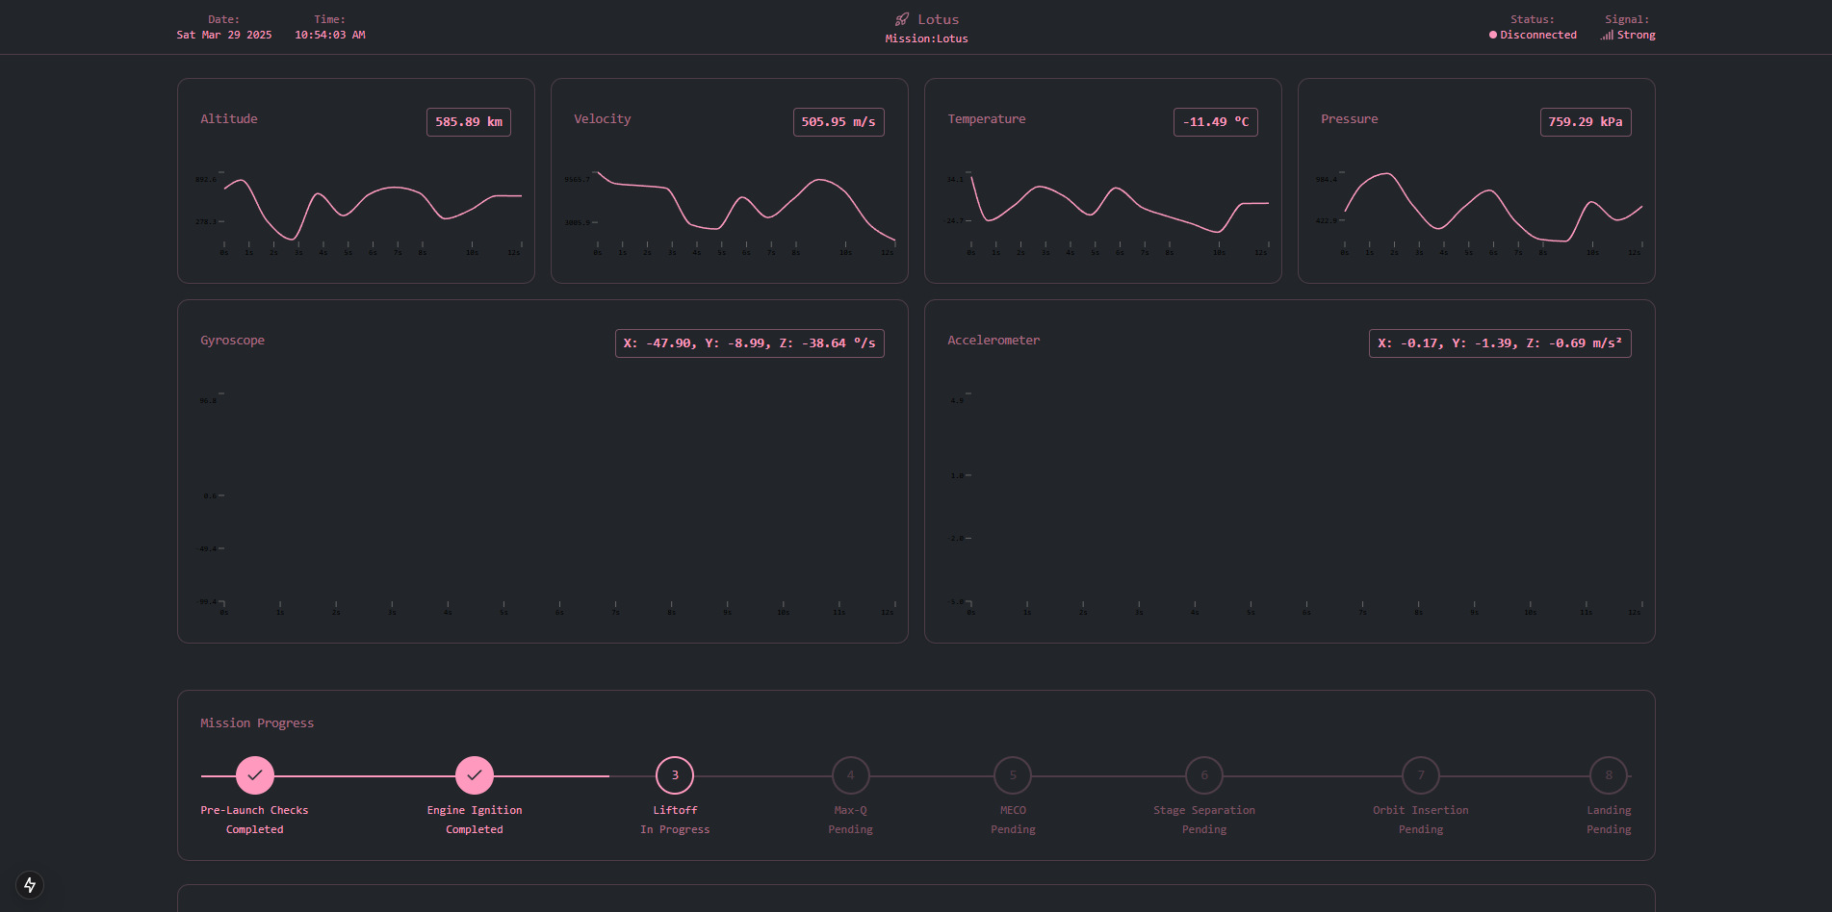Select the Engine Ignition checkmark circle
Image resolution: width=1832 pixels, height=912 pixels.
475,775
